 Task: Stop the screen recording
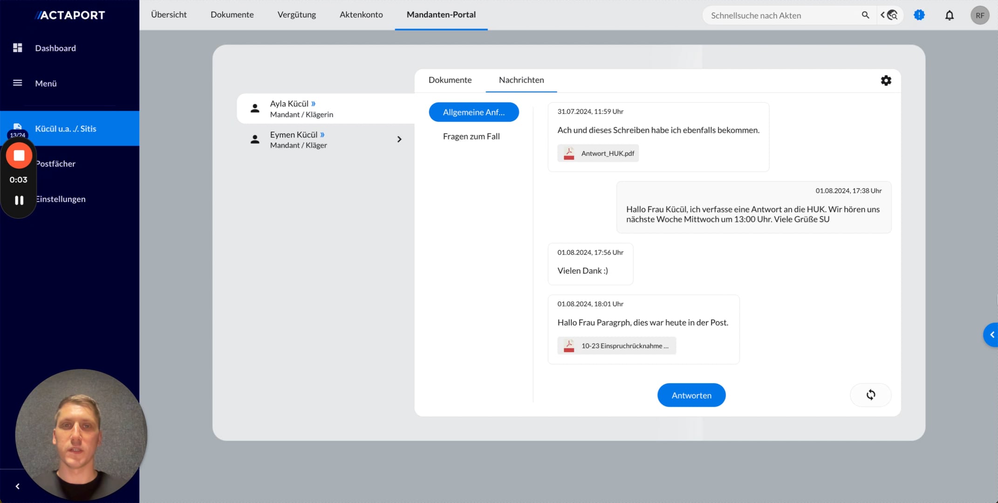tap(19, 156)
